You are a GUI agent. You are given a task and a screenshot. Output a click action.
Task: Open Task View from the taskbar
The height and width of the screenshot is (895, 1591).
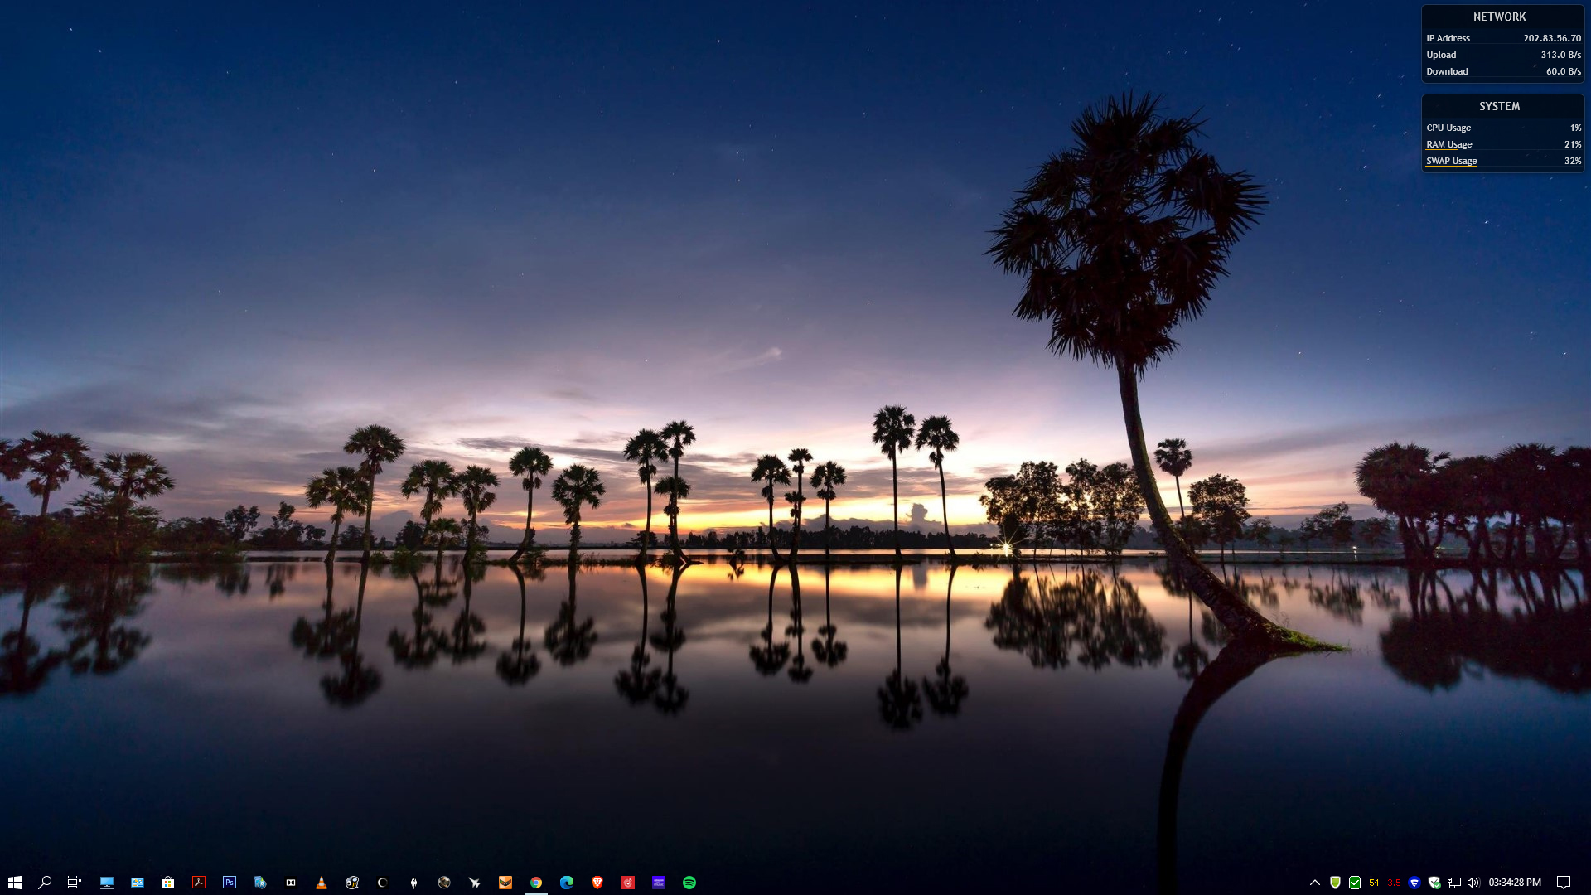pos(75,883)
